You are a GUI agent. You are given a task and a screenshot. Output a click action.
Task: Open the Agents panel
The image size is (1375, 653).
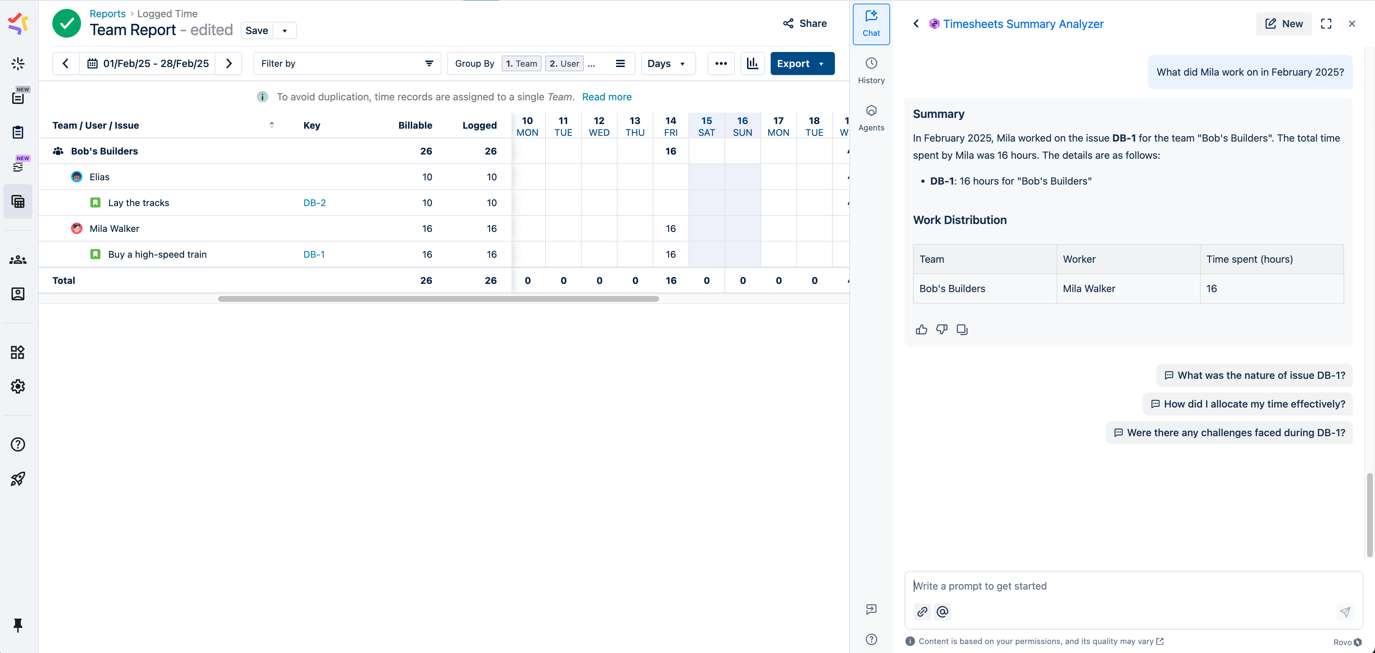pyautogui.click(x=871, y=117)
